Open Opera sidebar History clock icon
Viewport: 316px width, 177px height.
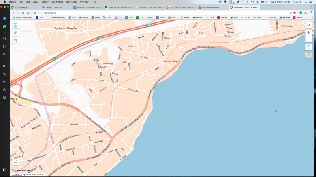[4, 90]
